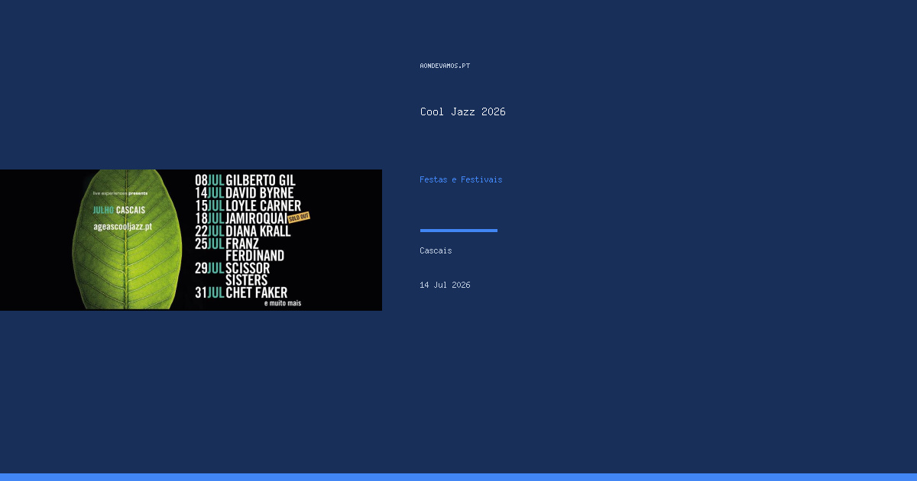917x481 pixels.
Task: Click the 15 JUL Loyle Carner line
Action: 248,205
